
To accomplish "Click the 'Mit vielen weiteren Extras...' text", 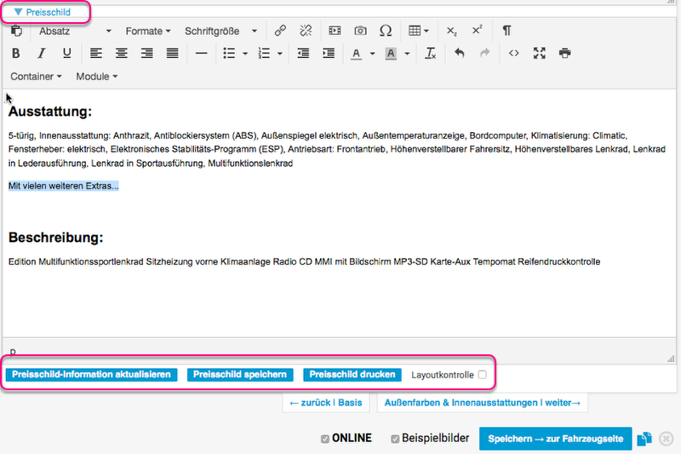I will (64, 186).
